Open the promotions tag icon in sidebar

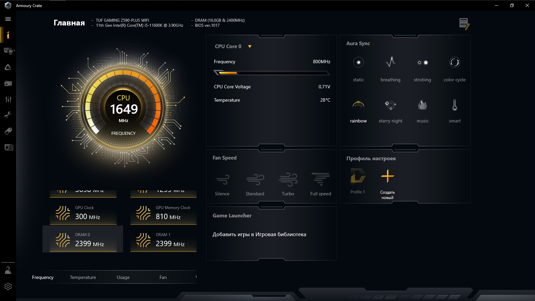pyautogui.click(x=8, y=131)
